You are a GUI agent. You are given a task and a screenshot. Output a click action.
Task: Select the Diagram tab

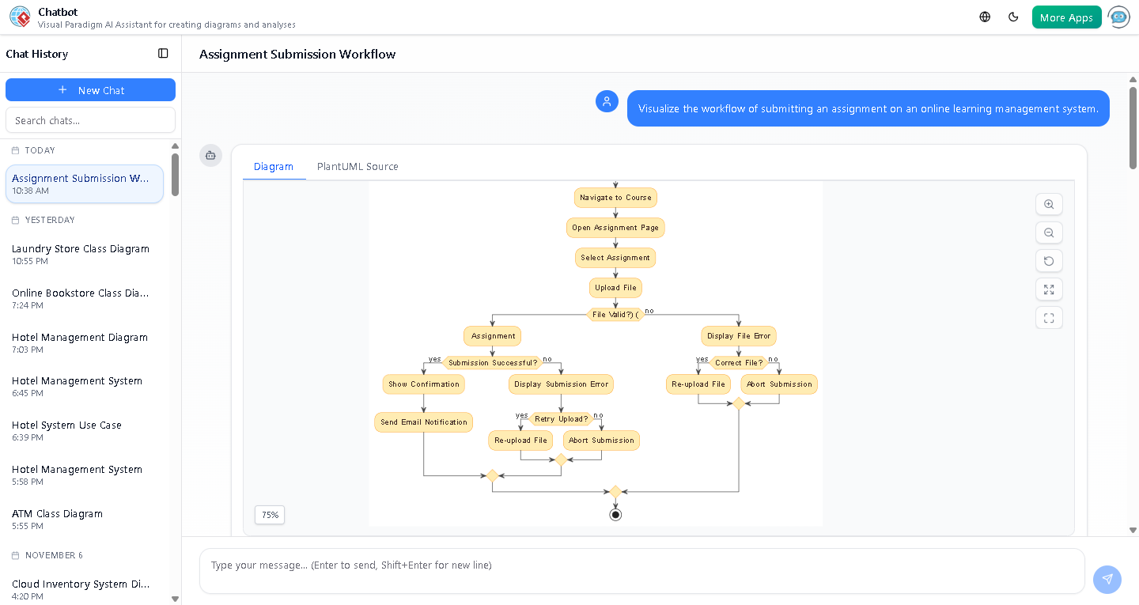tap(274, 166)
